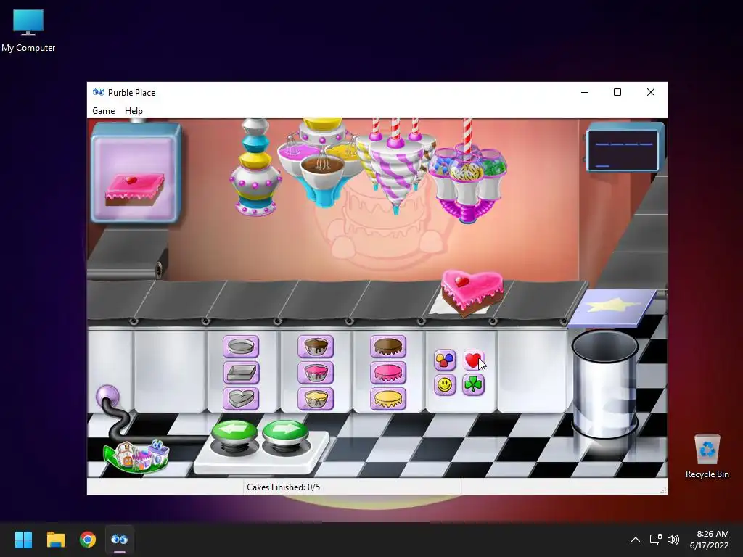Open the Help menu

point(134,111)
